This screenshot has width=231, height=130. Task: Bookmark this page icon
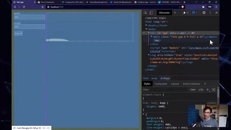point(43,7)
